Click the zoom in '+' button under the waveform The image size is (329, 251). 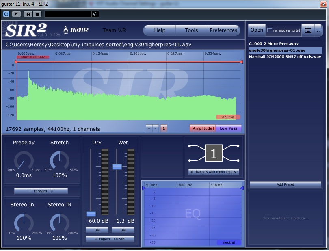(x=149, y=128)
